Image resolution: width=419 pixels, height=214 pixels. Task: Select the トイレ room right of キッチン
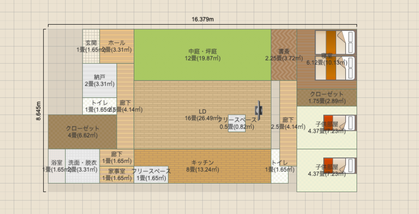(x=280, y=166)
